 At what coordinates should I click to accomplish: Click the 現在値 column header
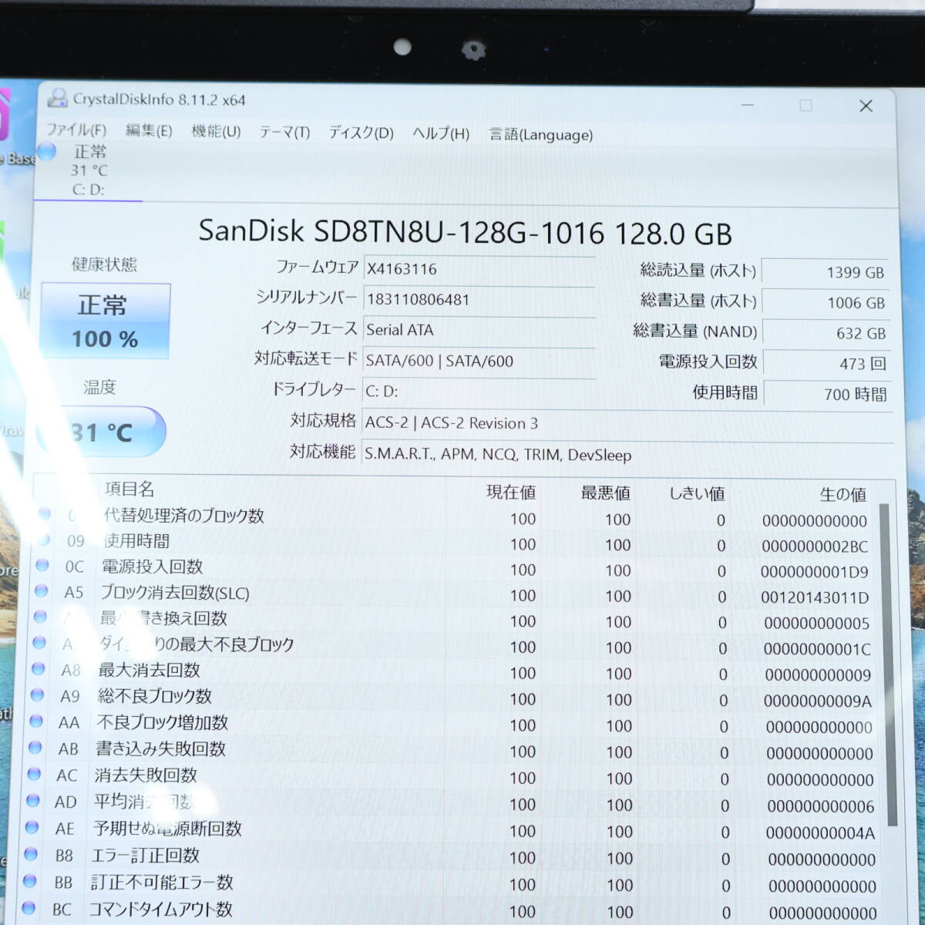(511, 492)
